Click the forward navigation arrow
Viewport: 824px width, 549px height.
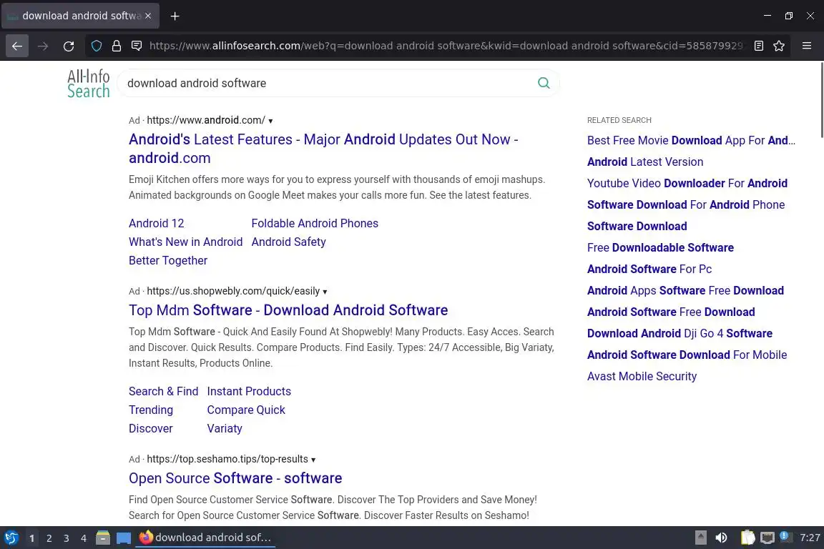click(x=43, y=46)
